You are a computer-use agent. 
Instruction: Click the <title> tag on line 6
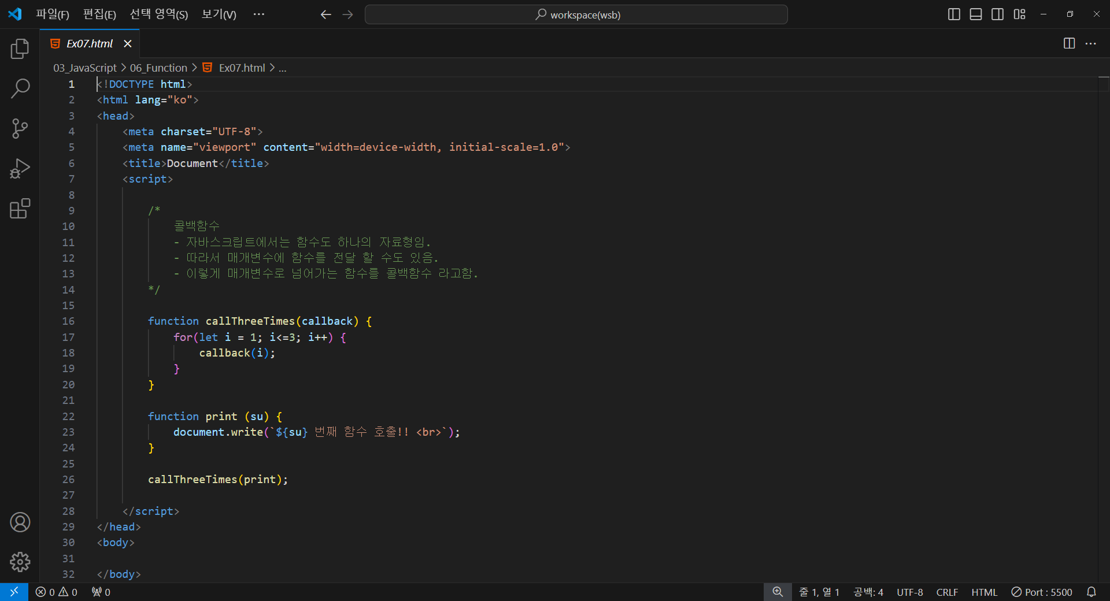tap(145, 164)
